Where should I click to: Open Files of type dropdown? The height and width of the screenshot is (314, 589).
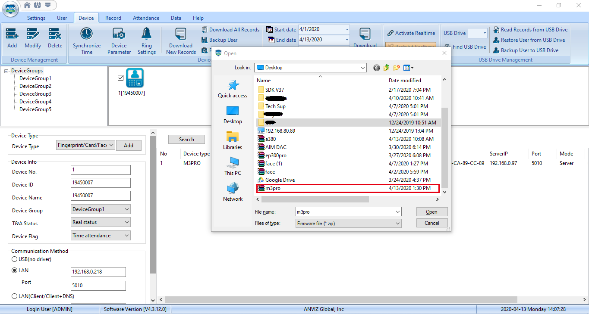[x=397, y=224]
